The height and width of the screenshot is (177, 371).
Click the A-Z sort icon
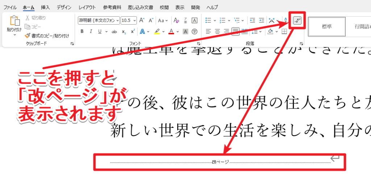pyautogui.click(x=286, y=20)
